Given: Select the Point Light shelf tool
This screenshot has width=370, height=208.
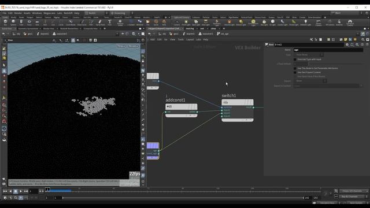Looking at the screenshot, I should tap(186, 23).
